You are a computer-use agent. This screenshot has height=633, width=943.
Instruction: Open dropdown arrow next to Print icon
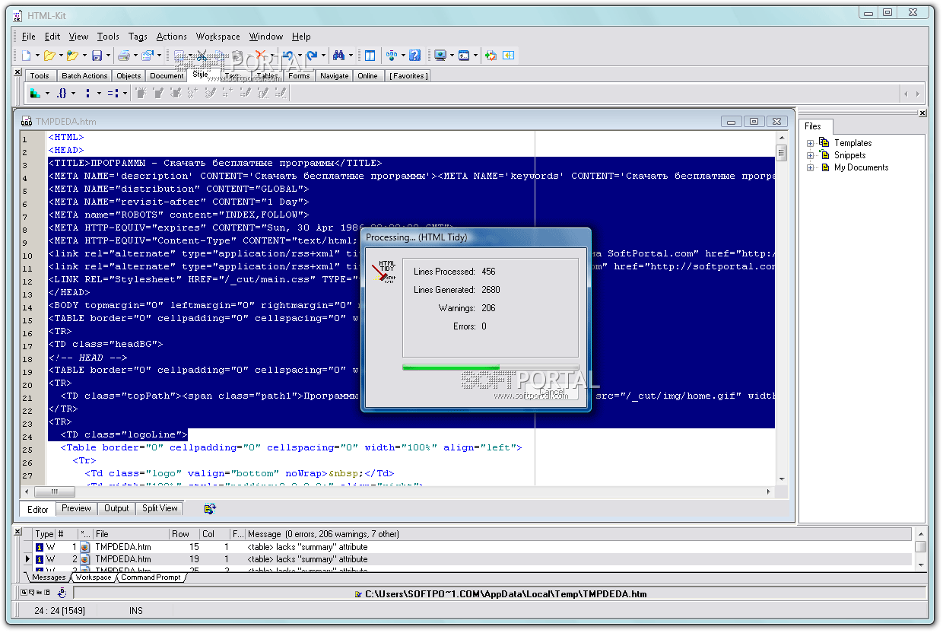click(x=135, y=56)
